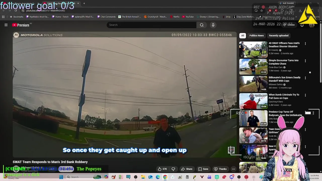322x181 pixels.
Task: Open Unity bookmark
Action: [226, 17]
